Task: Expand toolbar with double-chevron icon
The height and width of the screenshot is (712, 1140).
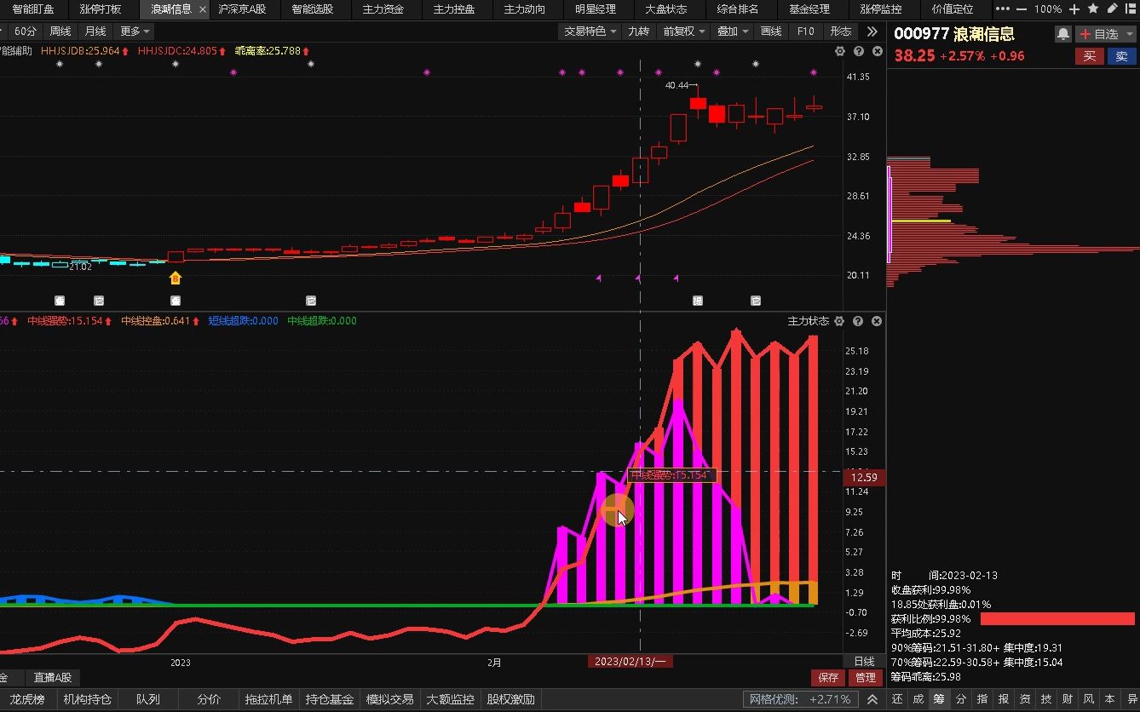Action: 872,32
